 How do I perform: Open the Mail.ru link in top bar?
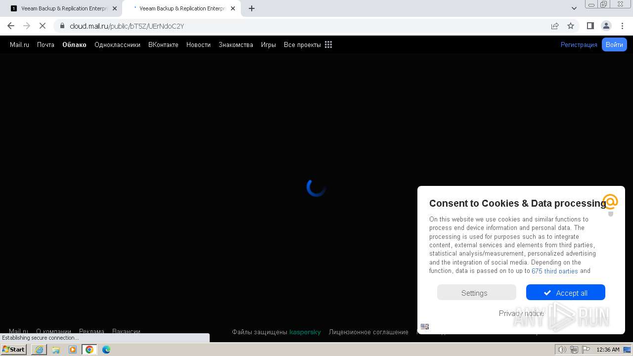(x=19, y=44)
